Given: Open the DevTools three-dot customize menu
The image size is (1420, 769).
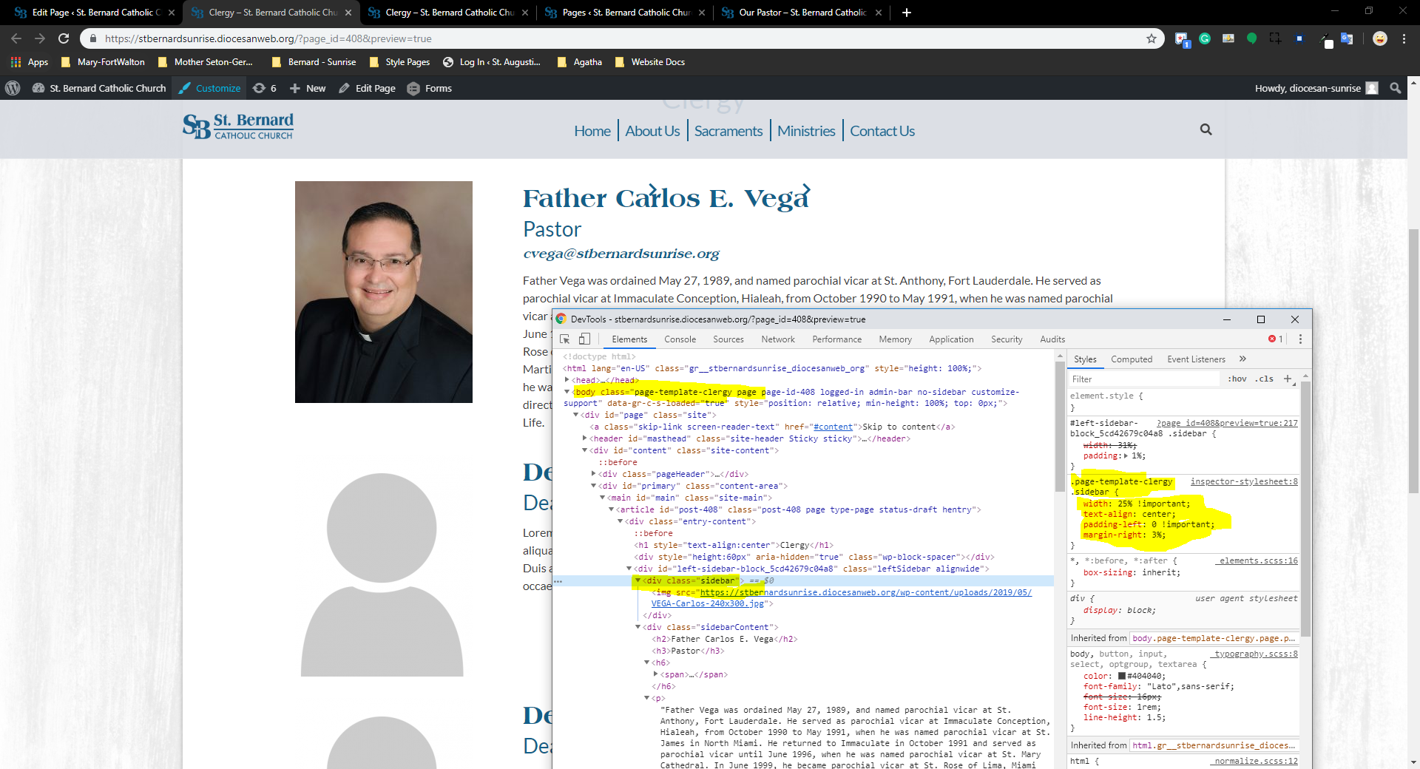Looking at the screenshot, I should [1300, 339].
